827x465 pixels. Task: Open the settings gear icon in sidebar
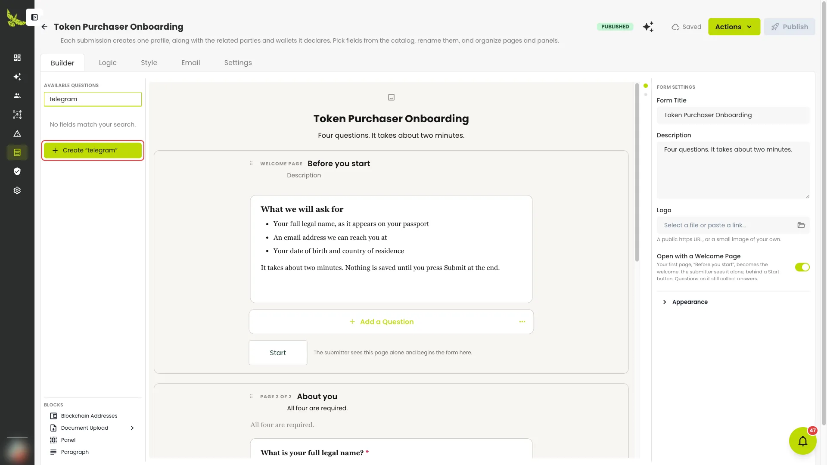click(17, 190)
